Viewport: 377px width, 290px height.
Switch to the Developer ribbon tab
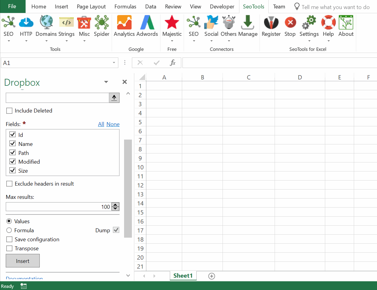click(x=222, y=6)
